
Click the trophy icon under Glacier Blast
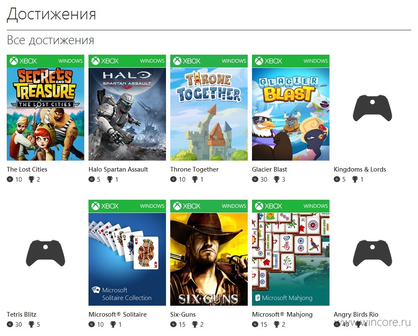[x=276, y=179]
